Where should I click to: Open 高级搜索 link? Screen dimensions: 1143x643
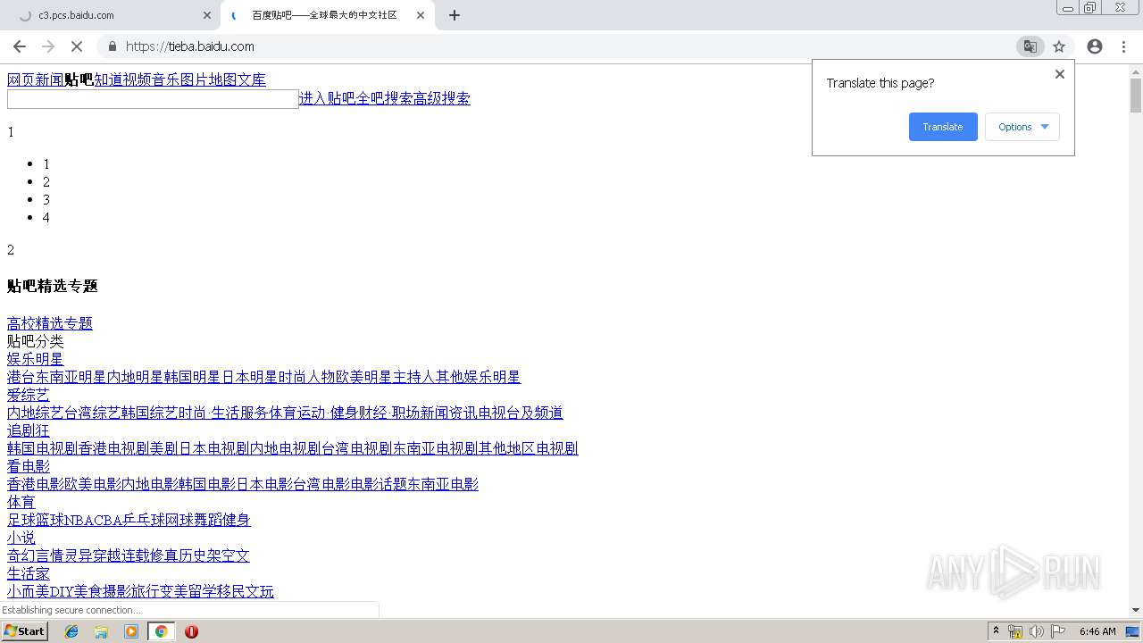441,98
